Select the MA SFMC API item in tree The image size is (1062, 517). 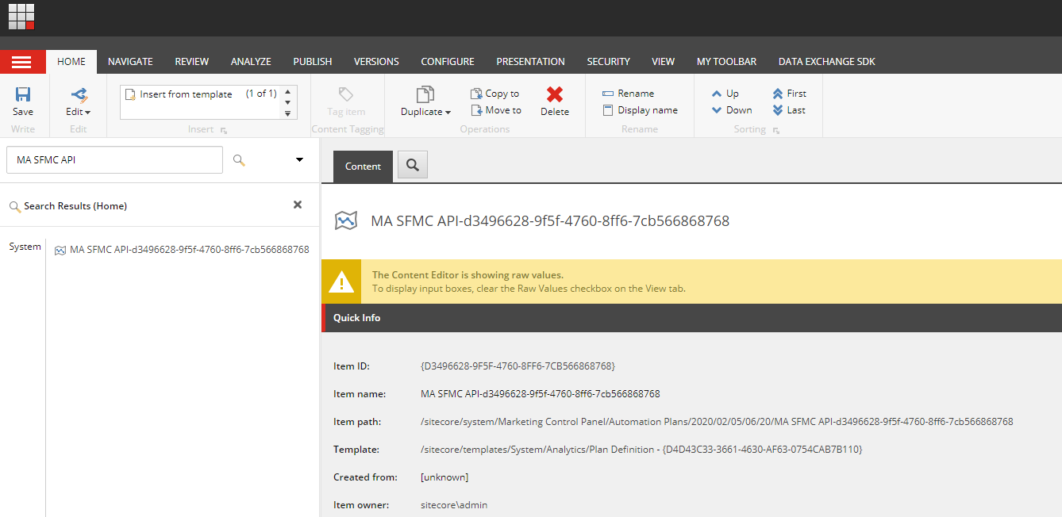click(x=188, y=249)
